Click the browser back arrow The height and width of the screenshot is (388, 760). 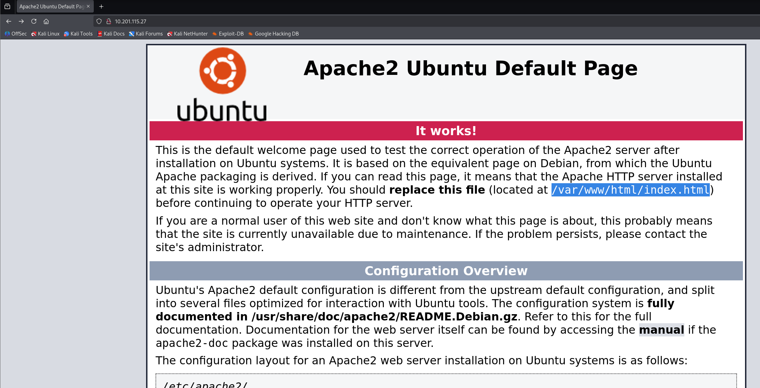9,21
